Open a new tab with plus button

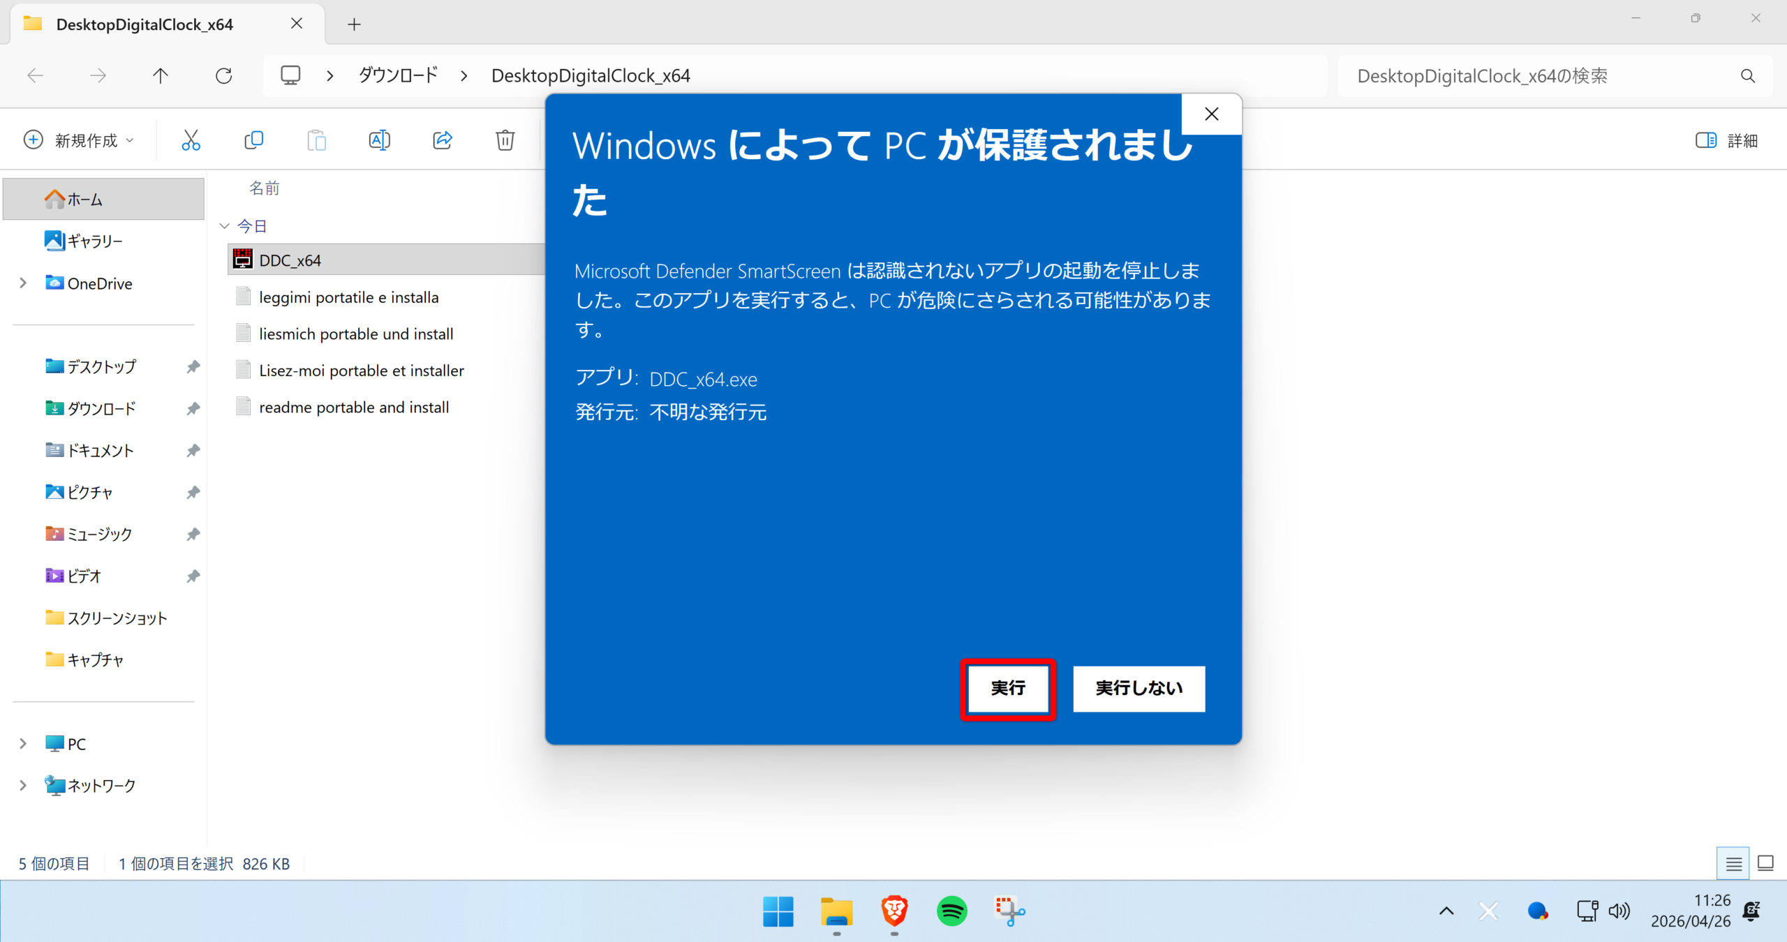click(x=354, y=24)
